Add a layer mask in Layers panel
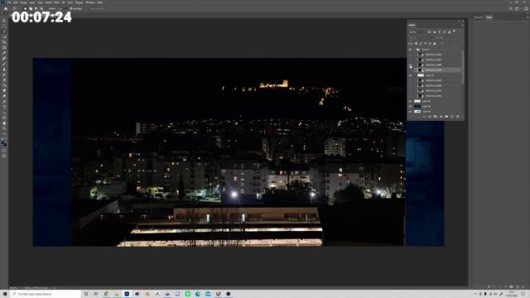 [x=436, y=116]
